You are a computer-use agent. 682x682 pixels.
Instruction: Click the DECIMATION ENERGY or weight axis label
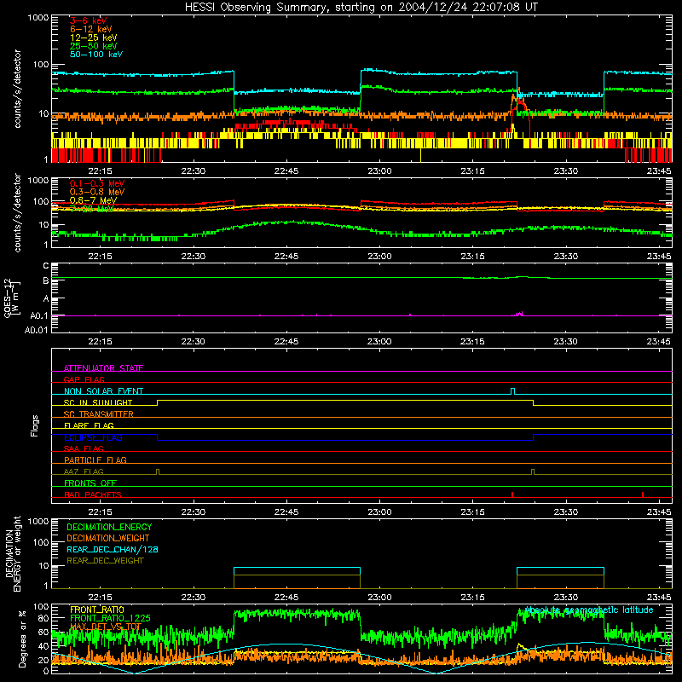13,553
